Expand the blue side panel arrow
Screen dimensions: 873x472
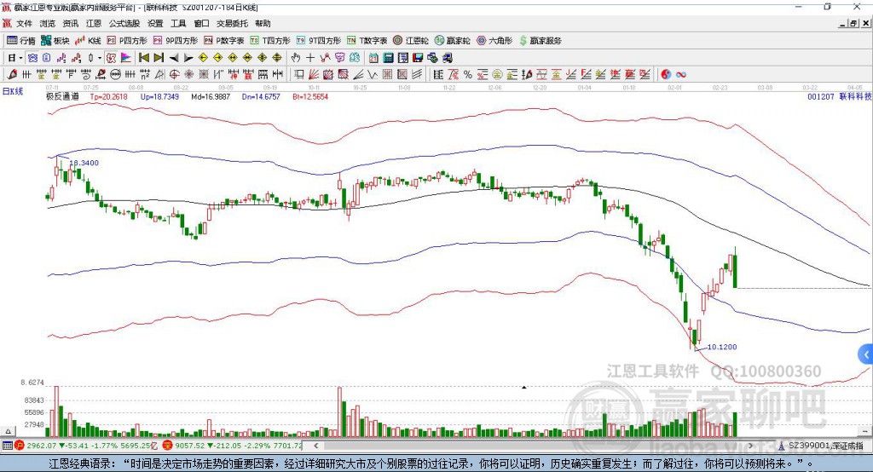click(866, 354)
